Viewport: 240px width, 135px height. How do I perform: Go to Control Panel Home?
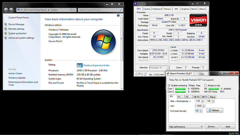[x=19, y=18]
